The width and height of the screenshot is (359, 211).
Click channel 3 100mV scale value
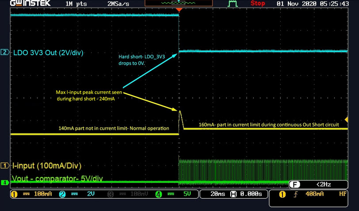[x=139, y=194]
